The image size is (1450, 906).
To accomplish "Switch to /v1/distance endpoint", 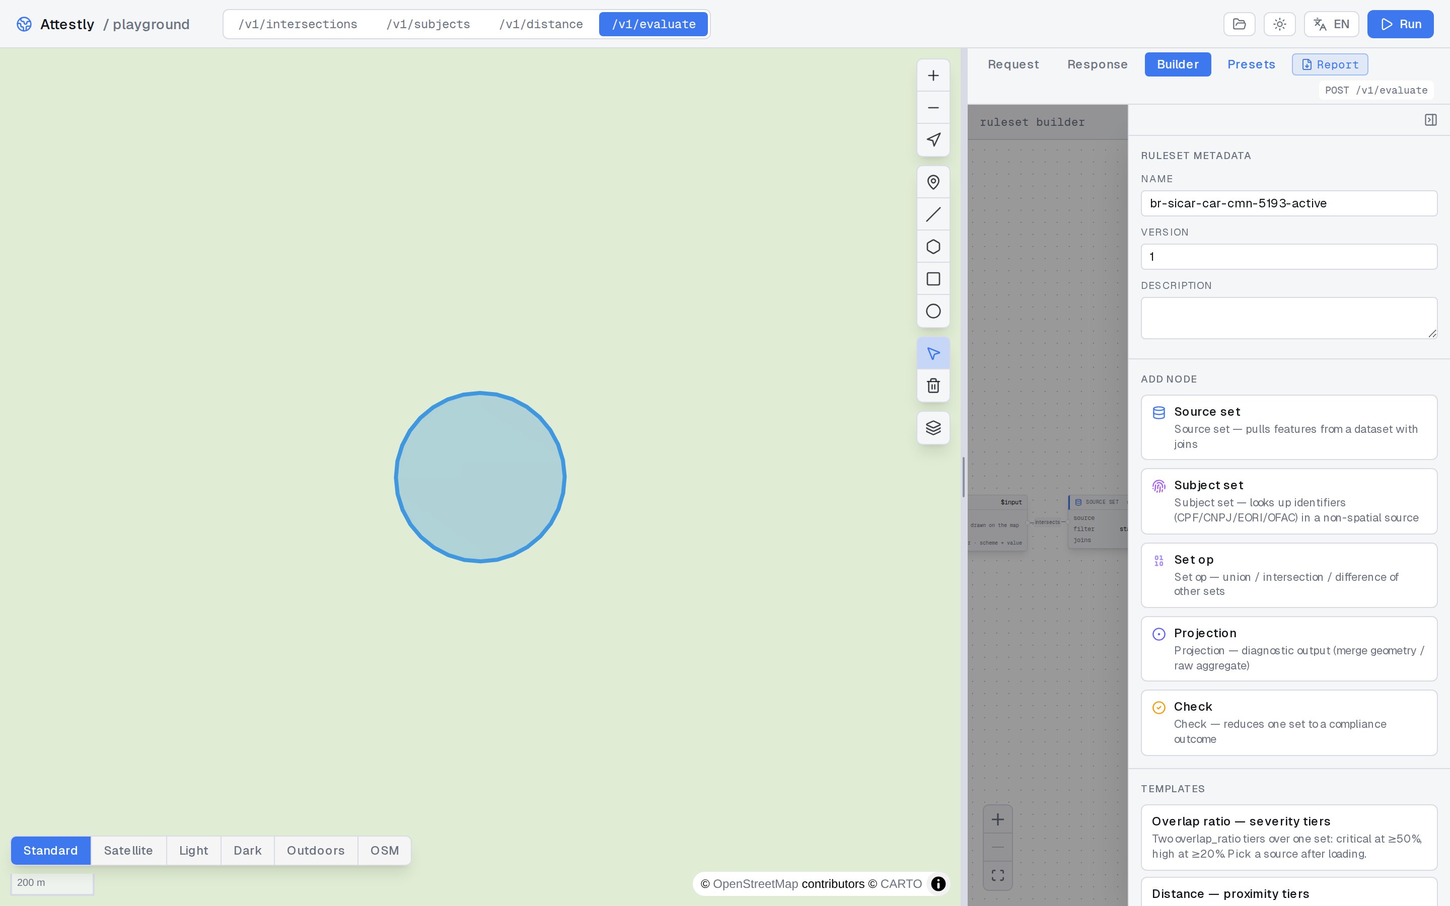I will click(540, 24).
